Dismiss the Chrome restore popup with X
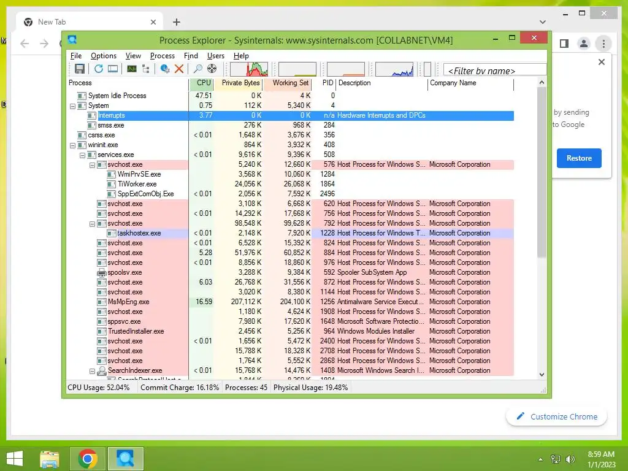The width and height of the screenshot is (628, 471). point(601,62)
